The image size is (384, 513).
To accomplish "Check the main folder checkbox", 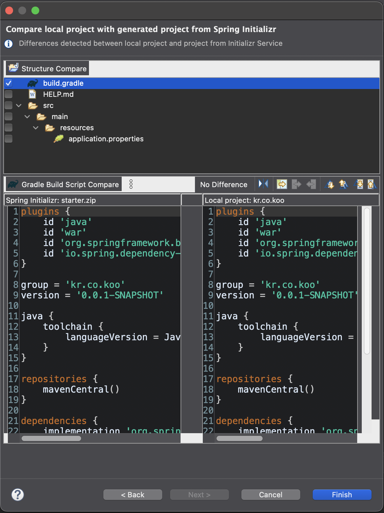I will click(x=9, y=116).
